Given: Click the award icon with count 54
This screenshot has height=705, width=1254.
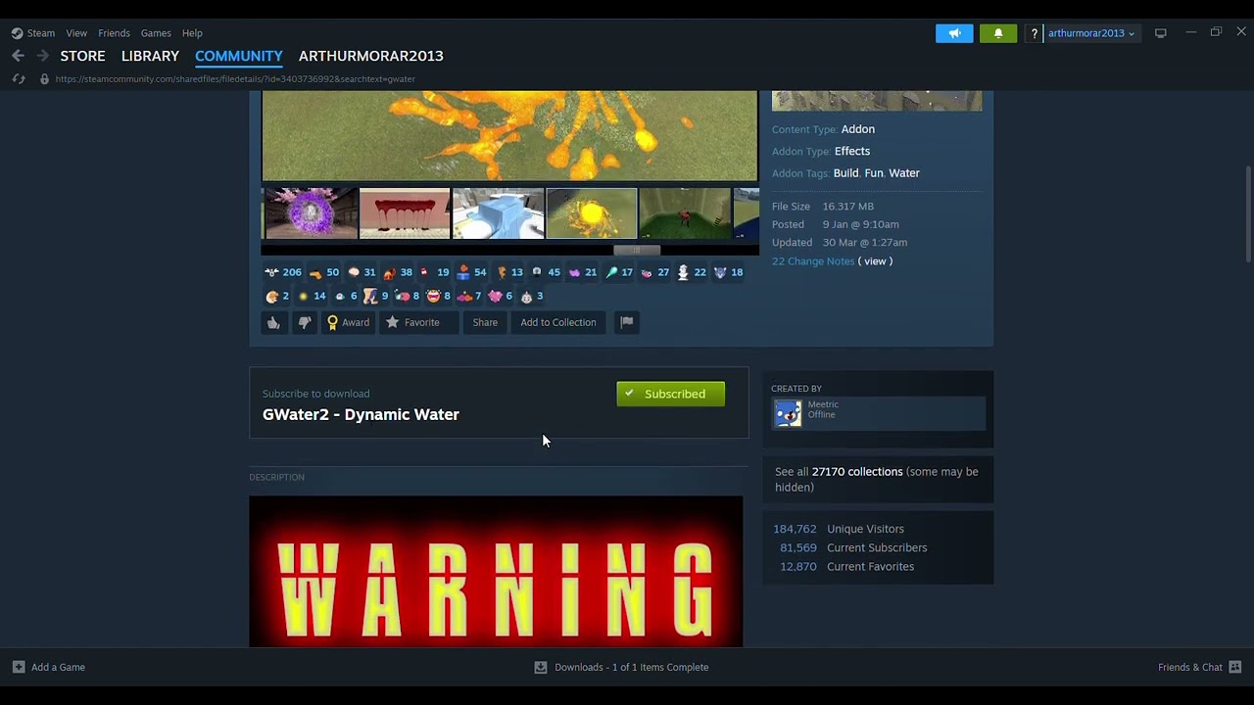Looking at the screenshot, I should coord(463,272).
